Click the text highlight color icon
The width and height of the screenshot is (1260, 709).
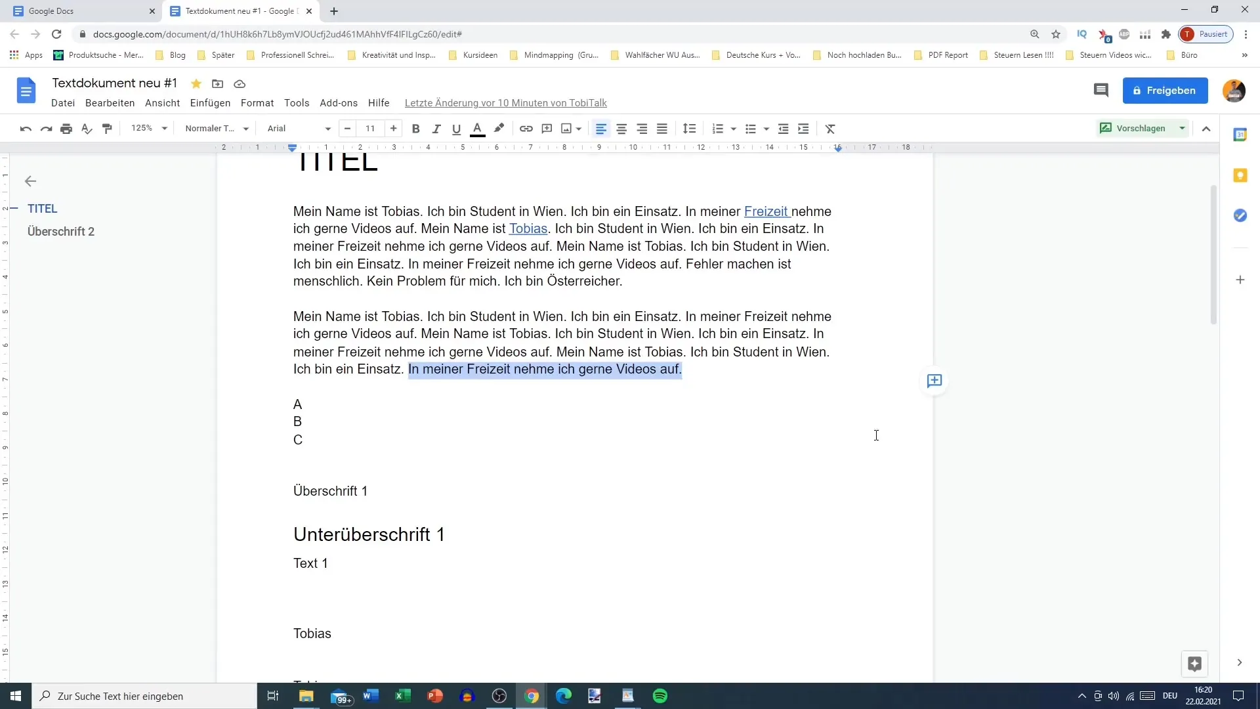click(x=499, y=128)
